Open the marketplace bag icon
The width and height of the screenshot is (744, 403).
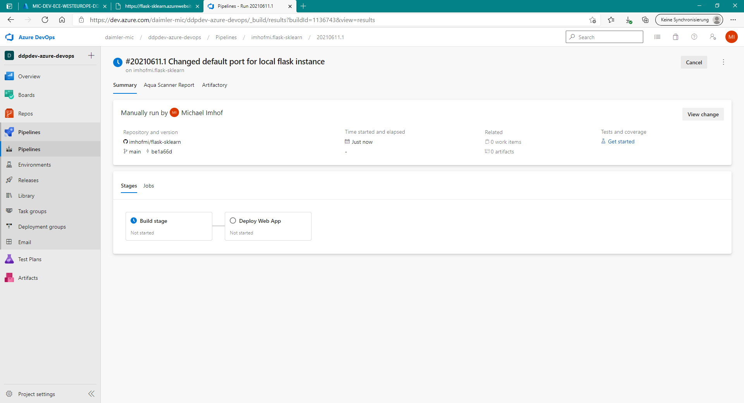tap(675, 37)
